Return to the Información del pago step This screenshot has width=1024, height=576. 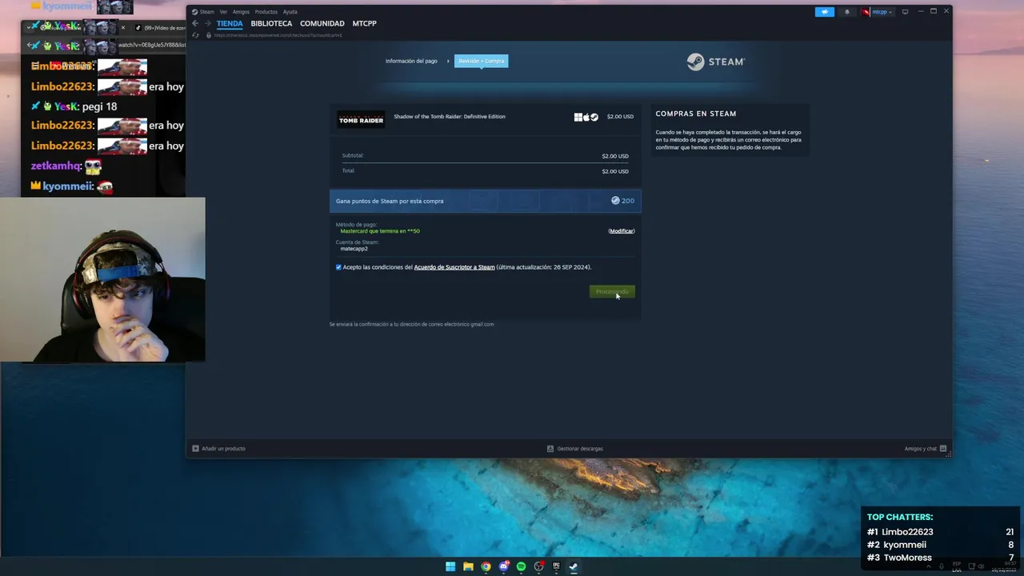tap(411, 61)
